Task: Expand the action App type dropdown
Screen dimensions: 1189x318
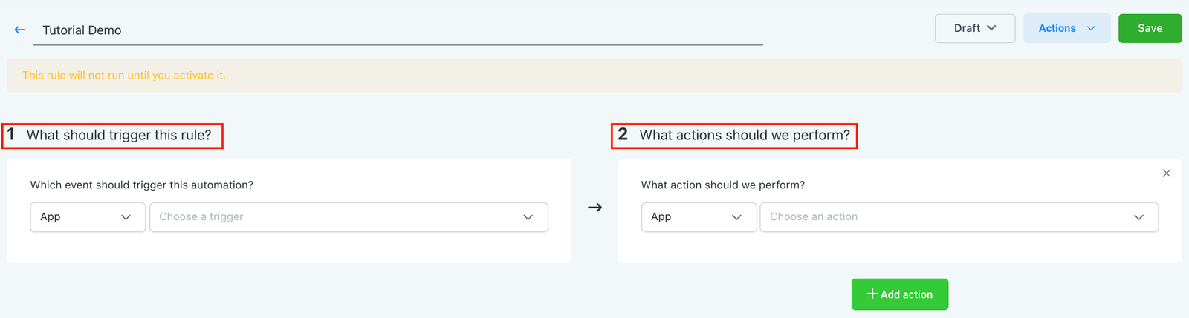Action: tap(698, 217)
